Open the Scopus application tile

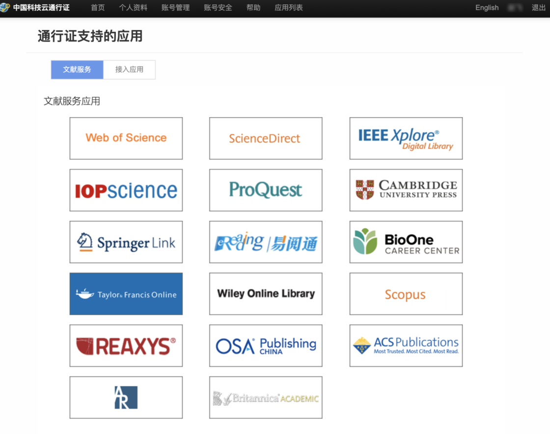(406, 294)
